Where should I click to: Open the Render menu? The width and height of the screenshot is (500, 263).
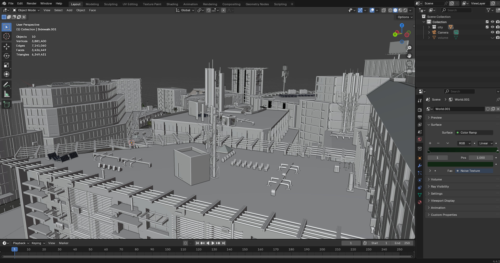(x=31, y=3)
